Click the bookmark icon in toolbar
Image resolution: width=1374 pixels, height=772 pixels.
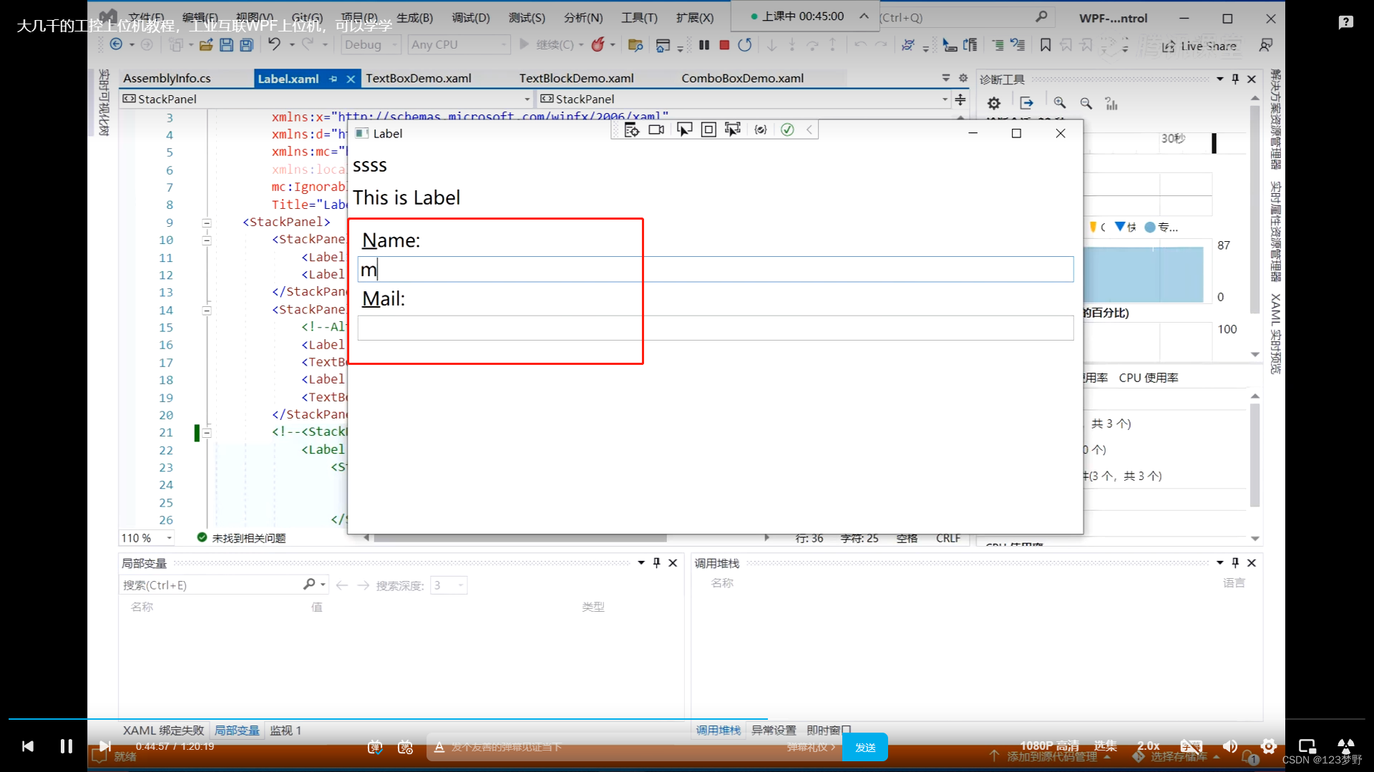(1046, 45)
